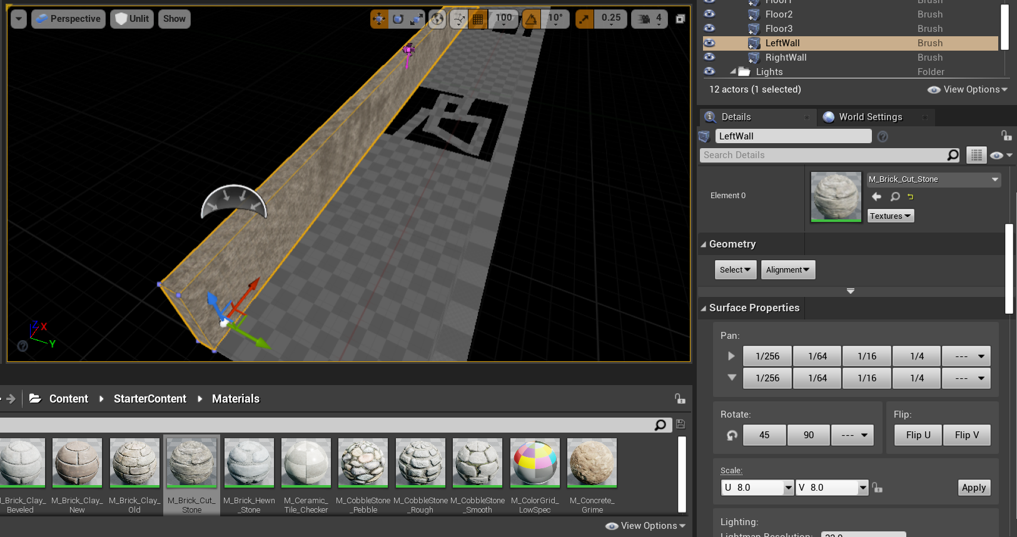The height and width of the screenshot is (537, 1017).
Task: Click the Flip U button
Action: [918, 435]
